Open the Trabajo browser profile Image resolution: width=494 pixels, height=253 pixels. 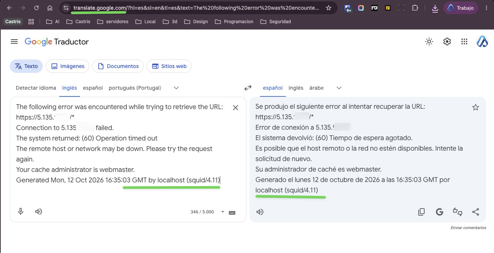click(461, 8)
